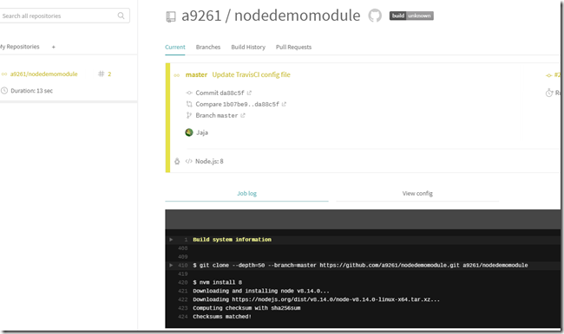
Task: Open build number 2 in sidebar
Action: (109, 74)
